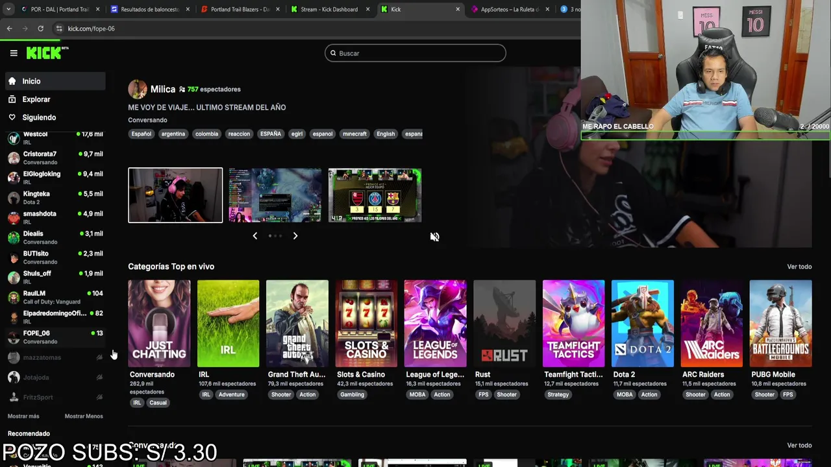Open the Just Chatting category card

[x=159, y=324]
